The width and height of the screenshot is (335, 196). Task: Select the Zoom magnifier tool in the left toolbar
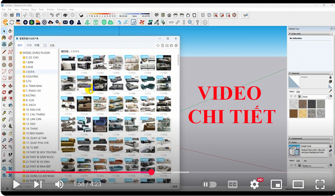point(4,140)
